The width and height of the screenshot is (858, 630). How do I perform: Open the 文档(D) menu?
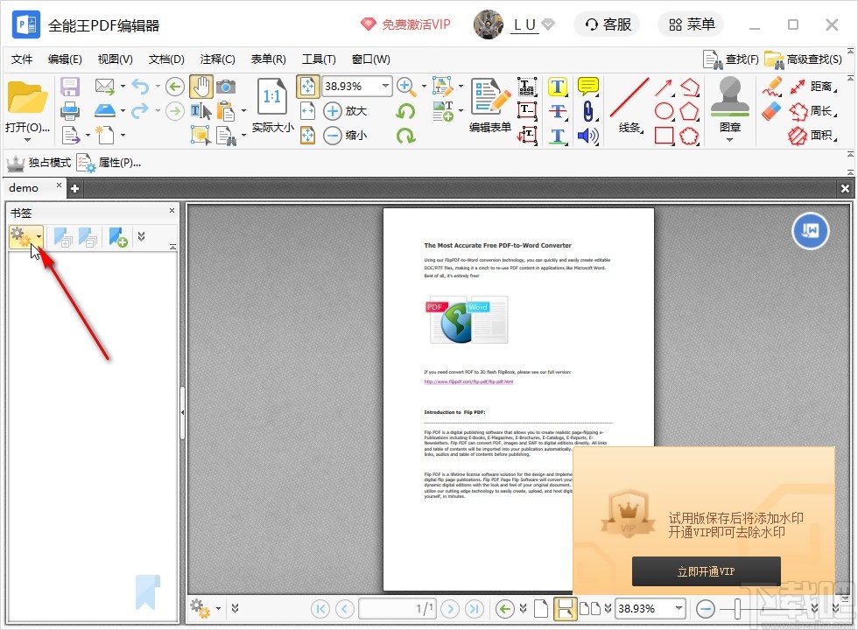tap(166, 59)
